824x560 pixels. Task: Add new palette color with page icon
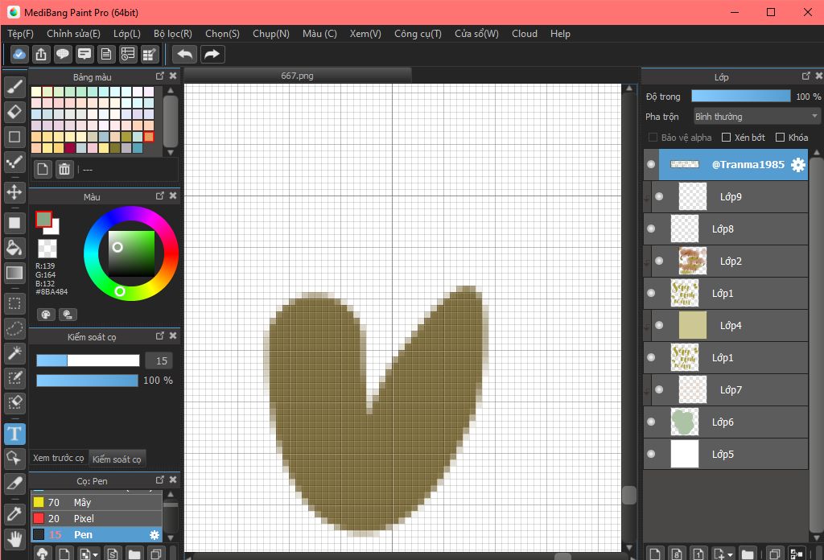point(43,169)
